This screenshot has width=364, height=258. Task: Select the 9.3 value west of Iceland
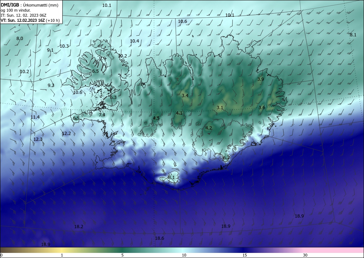(51, 86)
